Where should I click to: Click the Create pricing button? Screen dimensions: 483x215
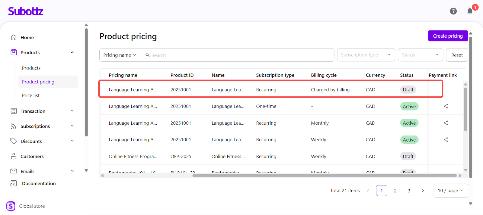click(448, 36)
